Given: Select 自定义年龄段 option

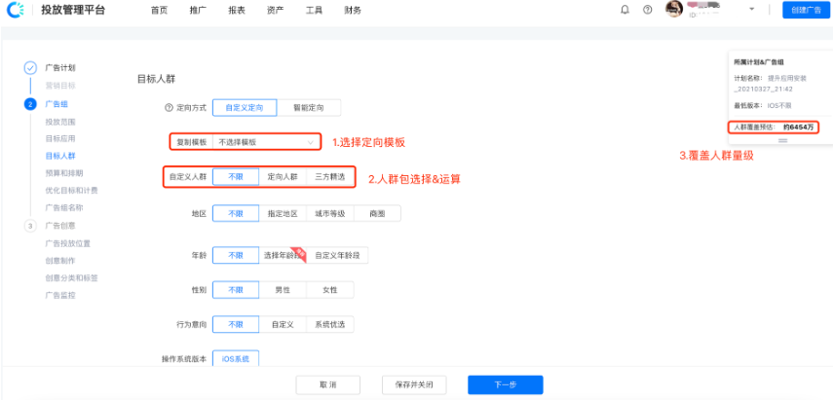Looking at the screenshot, I should point(337,255).
